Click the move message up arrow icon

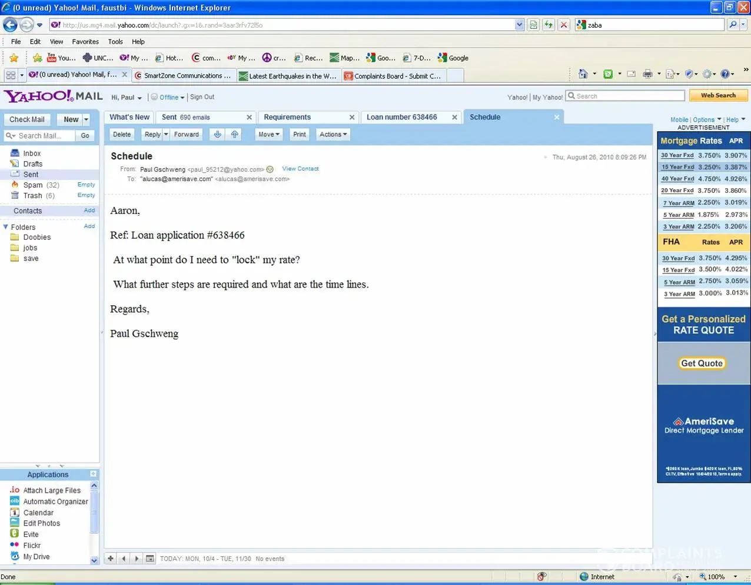(235, 135)
